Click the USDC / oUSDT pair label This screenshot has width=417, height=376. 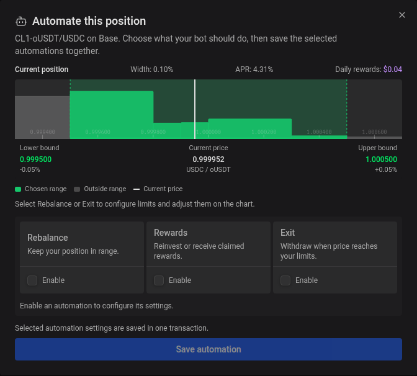click(208, 169)
